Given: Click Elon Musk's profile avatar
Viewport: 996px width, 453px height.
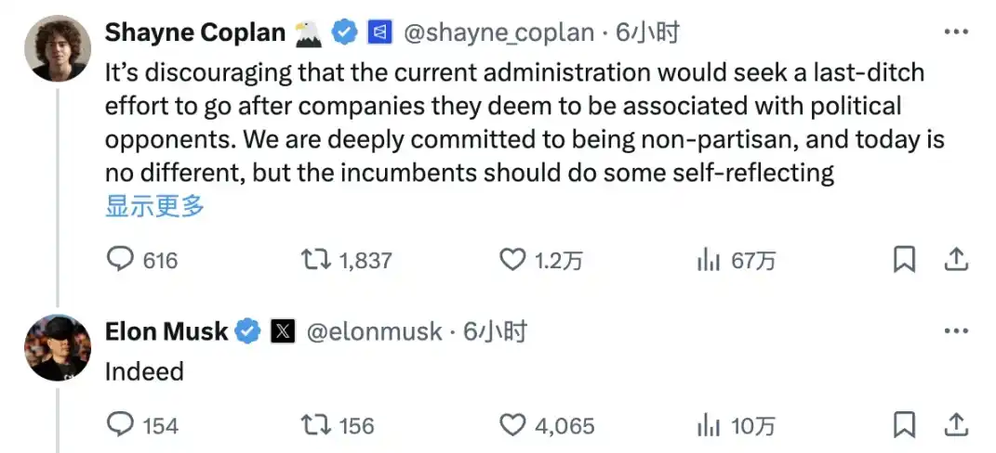Looking at the screenshot, I should click(58, 347).
